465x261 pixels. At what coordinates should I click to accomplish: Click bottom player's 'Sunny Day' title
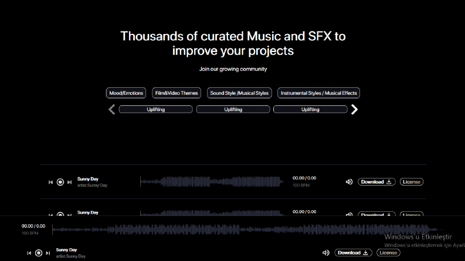[66, 250]
